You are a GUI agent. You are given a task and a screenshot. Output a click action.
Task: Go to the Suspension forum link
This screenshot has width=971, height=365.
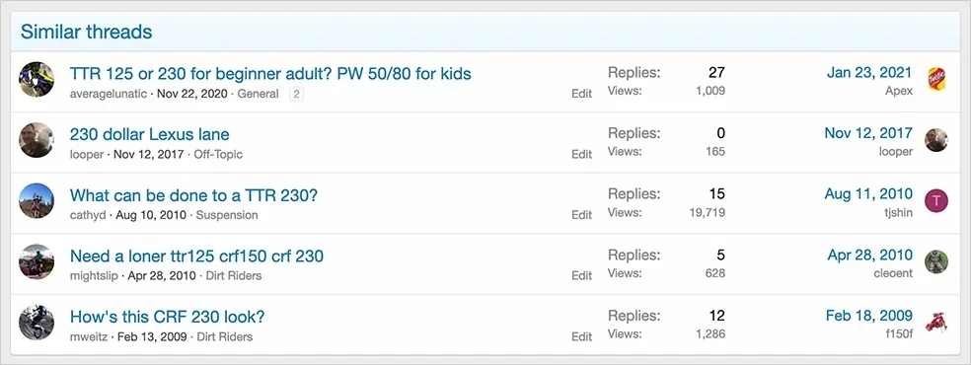point(227,215)
